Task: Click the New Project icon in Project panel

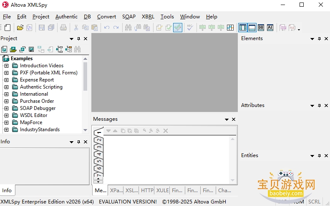Action: [4, 49]
